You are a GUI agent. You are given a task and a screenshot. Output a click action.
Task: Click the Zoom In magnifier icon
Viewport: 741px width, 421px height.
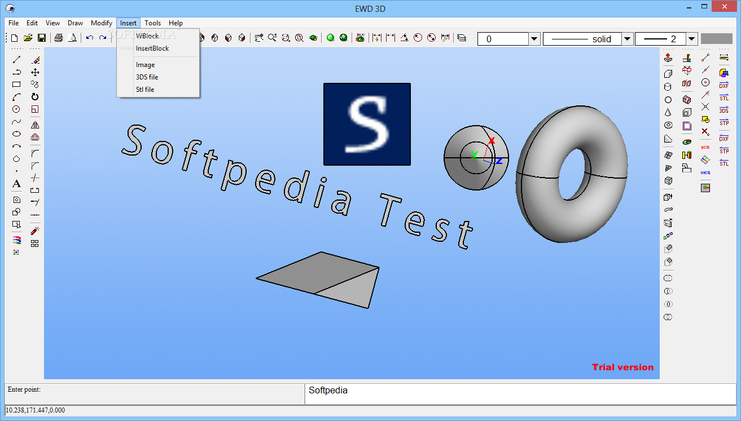tap(273, 38)
